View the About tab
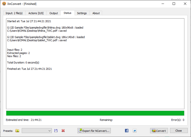The image size is (191, 137). click(96, 13)
